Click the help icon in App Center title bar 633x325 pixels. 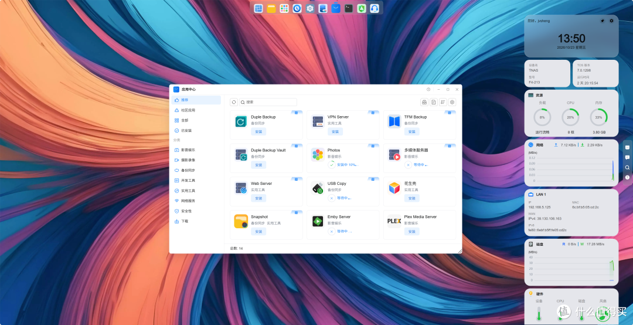click(x=428, y=89)
